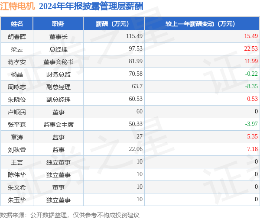The width and height of the screenshot is (260, 219).
Task: Select the 职务 column header
Action: click(x=58, y=24)
